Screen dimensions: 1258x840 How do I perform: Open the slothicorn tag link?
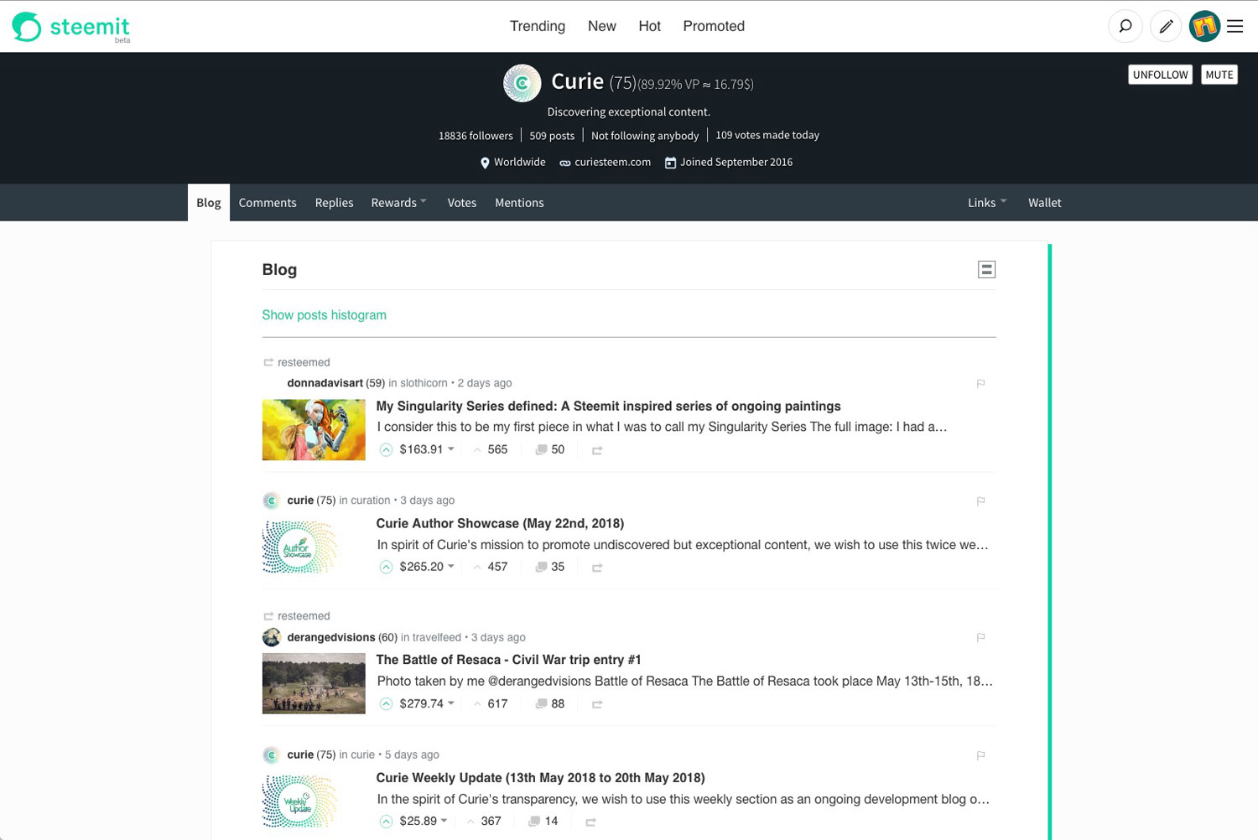pos(424,383)
